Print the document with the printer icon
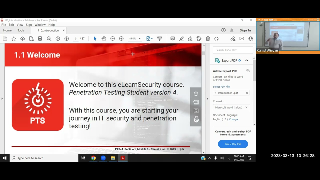 [40, 38]
